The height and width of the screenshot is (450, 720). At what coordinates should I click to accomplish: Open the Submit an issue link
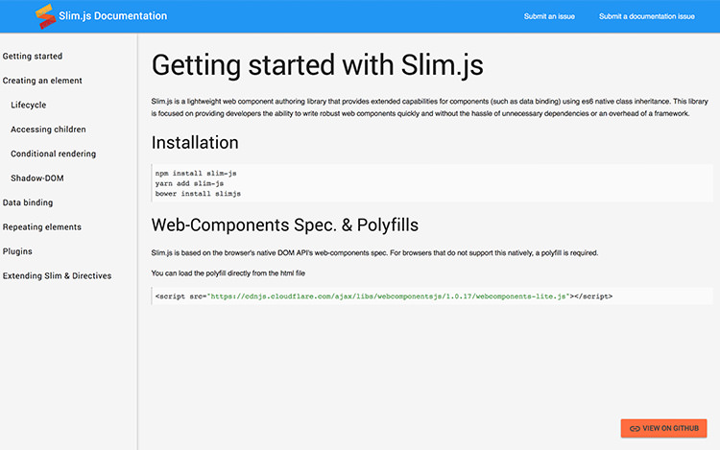(x=550, y=16)
